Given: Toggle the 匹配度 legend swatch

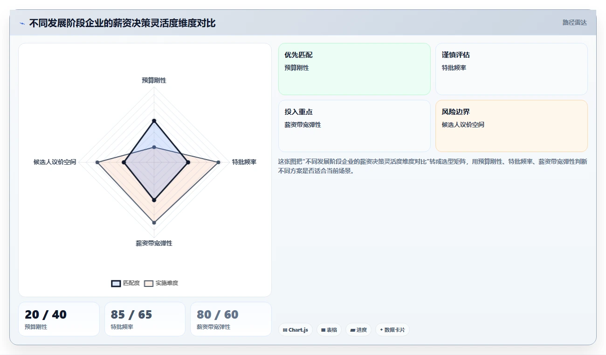Looking at the screenshot, I should pyautogui.click(x=116, y=283).
